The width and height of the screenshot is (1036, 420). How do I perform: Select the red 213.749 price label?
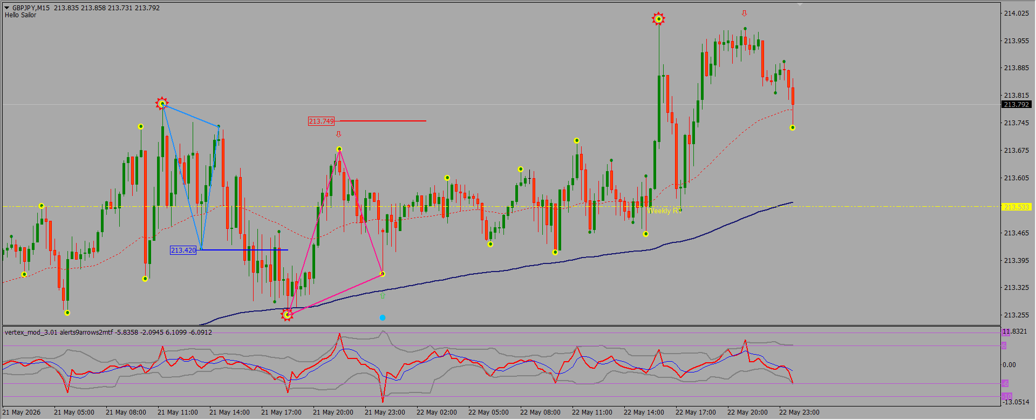(322, 121)
